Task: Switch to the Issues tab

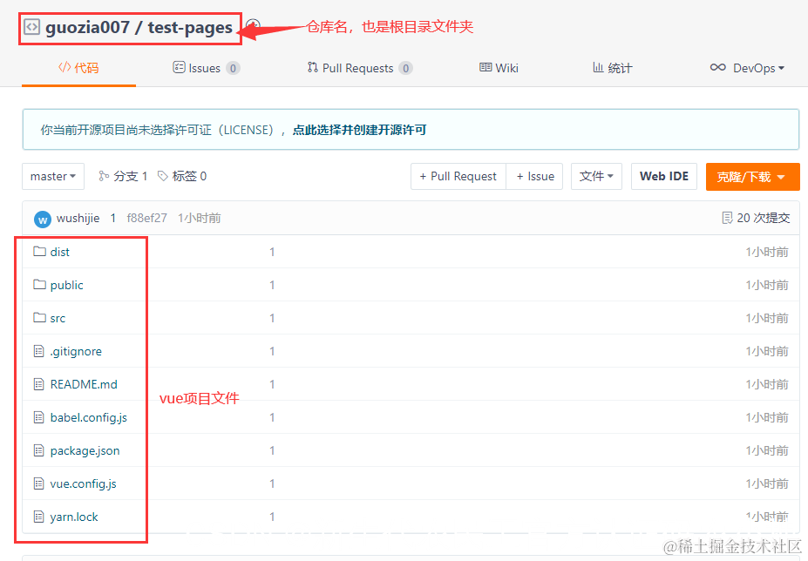Action: click(x=206, y=68)
